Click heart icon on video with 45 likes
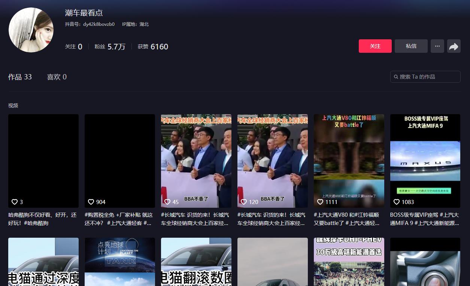This screenshot has height=286, width=470. click(x=167, y=202)
